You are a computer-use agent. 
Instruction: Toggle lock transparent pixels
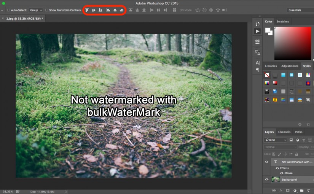[274, 154]
